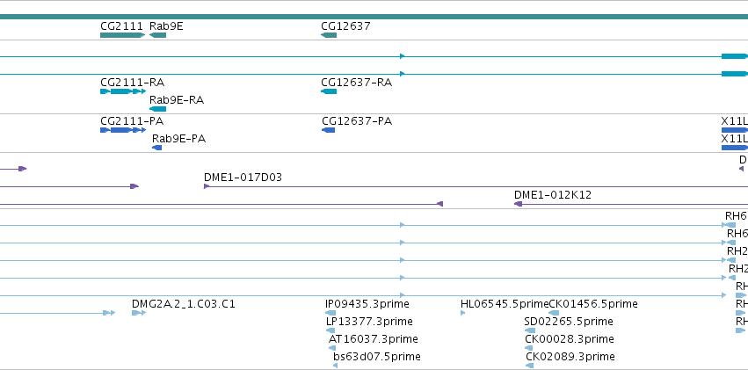This screenshot has height=370, width=748.
Task: Click the CG12637-RA transcript glyph
Action: tap(329, 91)
